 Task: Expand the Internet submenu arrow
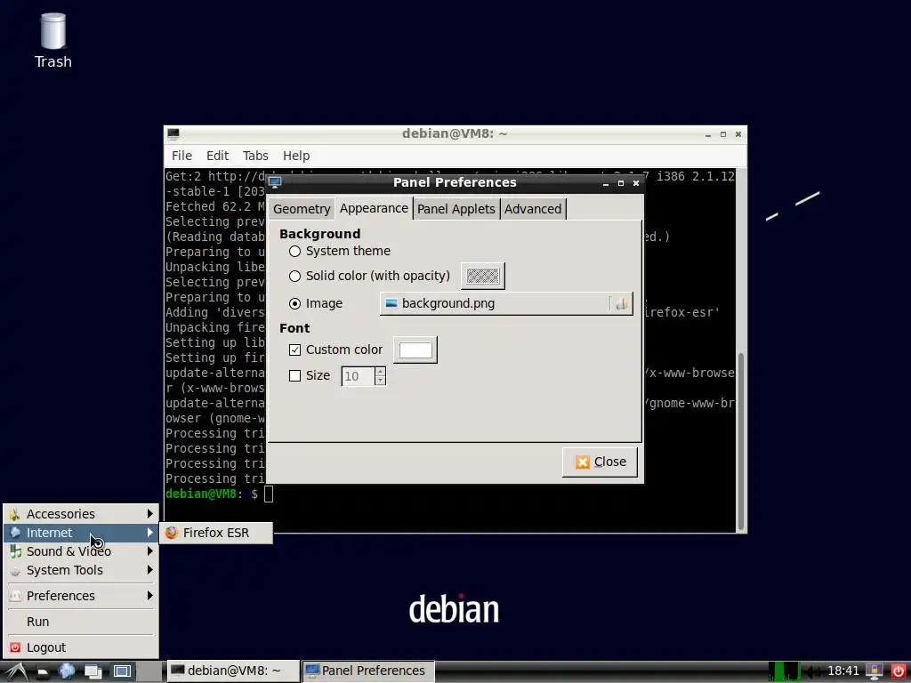pos(149,533)
